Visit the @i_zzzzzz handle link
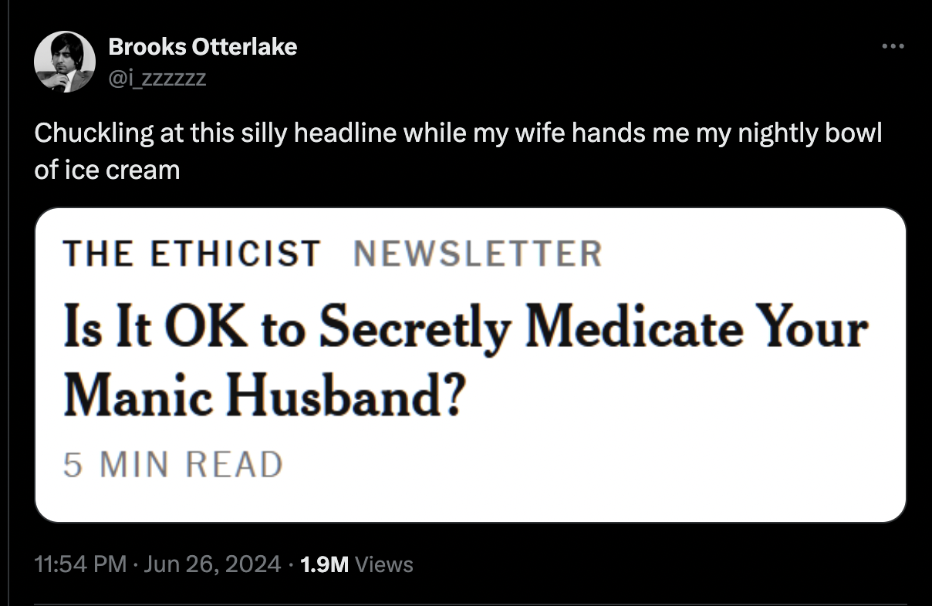The width and height of the screenshot is (932, 606). click(x=157, y=76)
